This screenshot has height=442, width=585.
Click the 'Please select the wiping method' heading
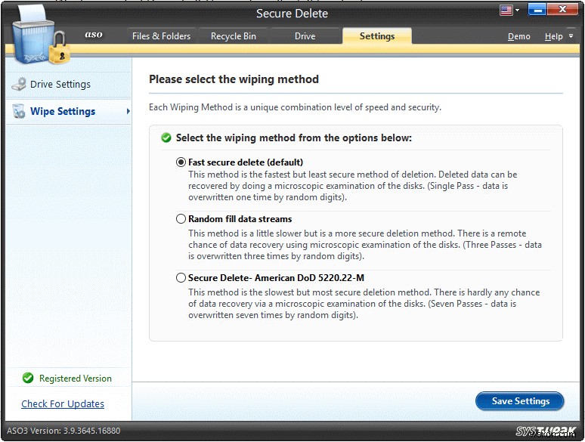(234, 79)
